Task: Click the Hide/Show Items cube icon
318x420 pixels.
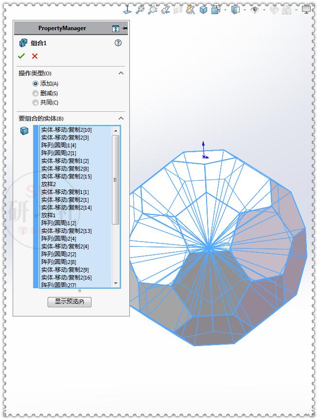Action: click(x=235, y=10)
